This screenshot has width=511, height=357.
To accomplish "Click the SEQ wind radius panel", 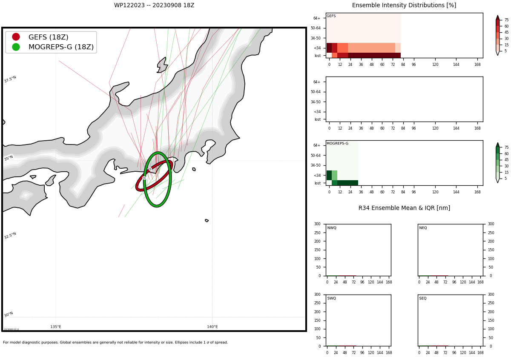I will click(x=450, y=320).
